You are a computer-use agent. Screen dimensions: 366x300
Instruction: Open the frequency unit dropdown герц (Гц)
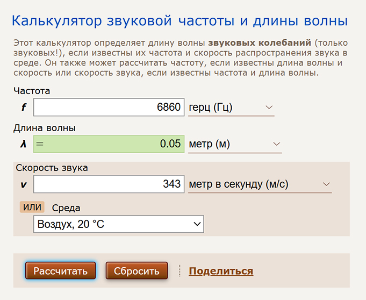(x=231, y=108)
